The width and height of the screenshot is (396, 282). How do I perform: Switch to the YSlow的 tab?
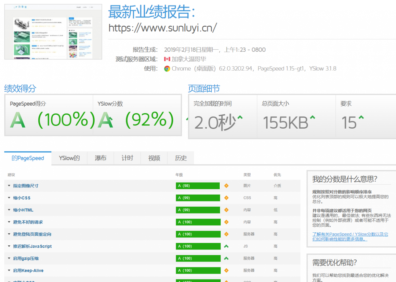69,158
